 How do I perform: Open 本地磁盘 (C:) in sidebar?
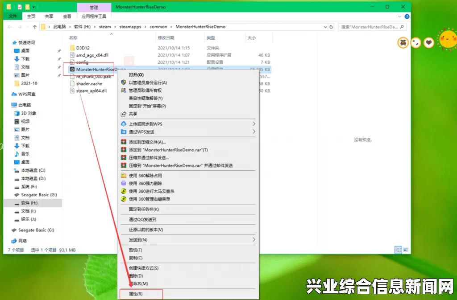33,170
